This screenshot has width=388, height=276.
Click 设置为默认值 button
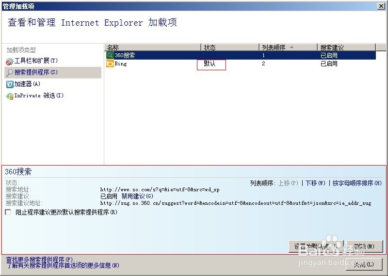click(316, 246)
